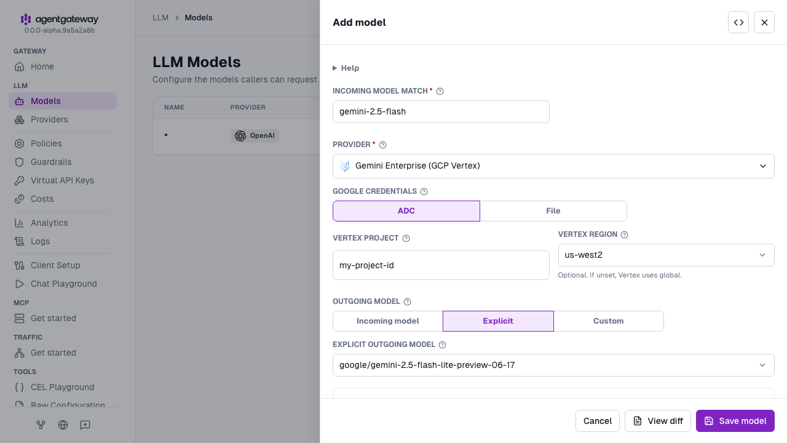Click the Cancel button
787x443 pixels.
pyautogui.click(x=598, y=421)
